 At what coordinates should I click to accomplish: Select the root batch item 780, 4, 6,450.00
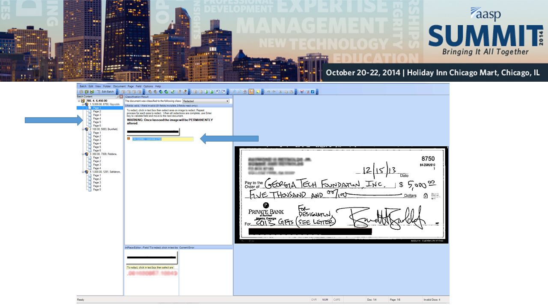tap(96, 101)
